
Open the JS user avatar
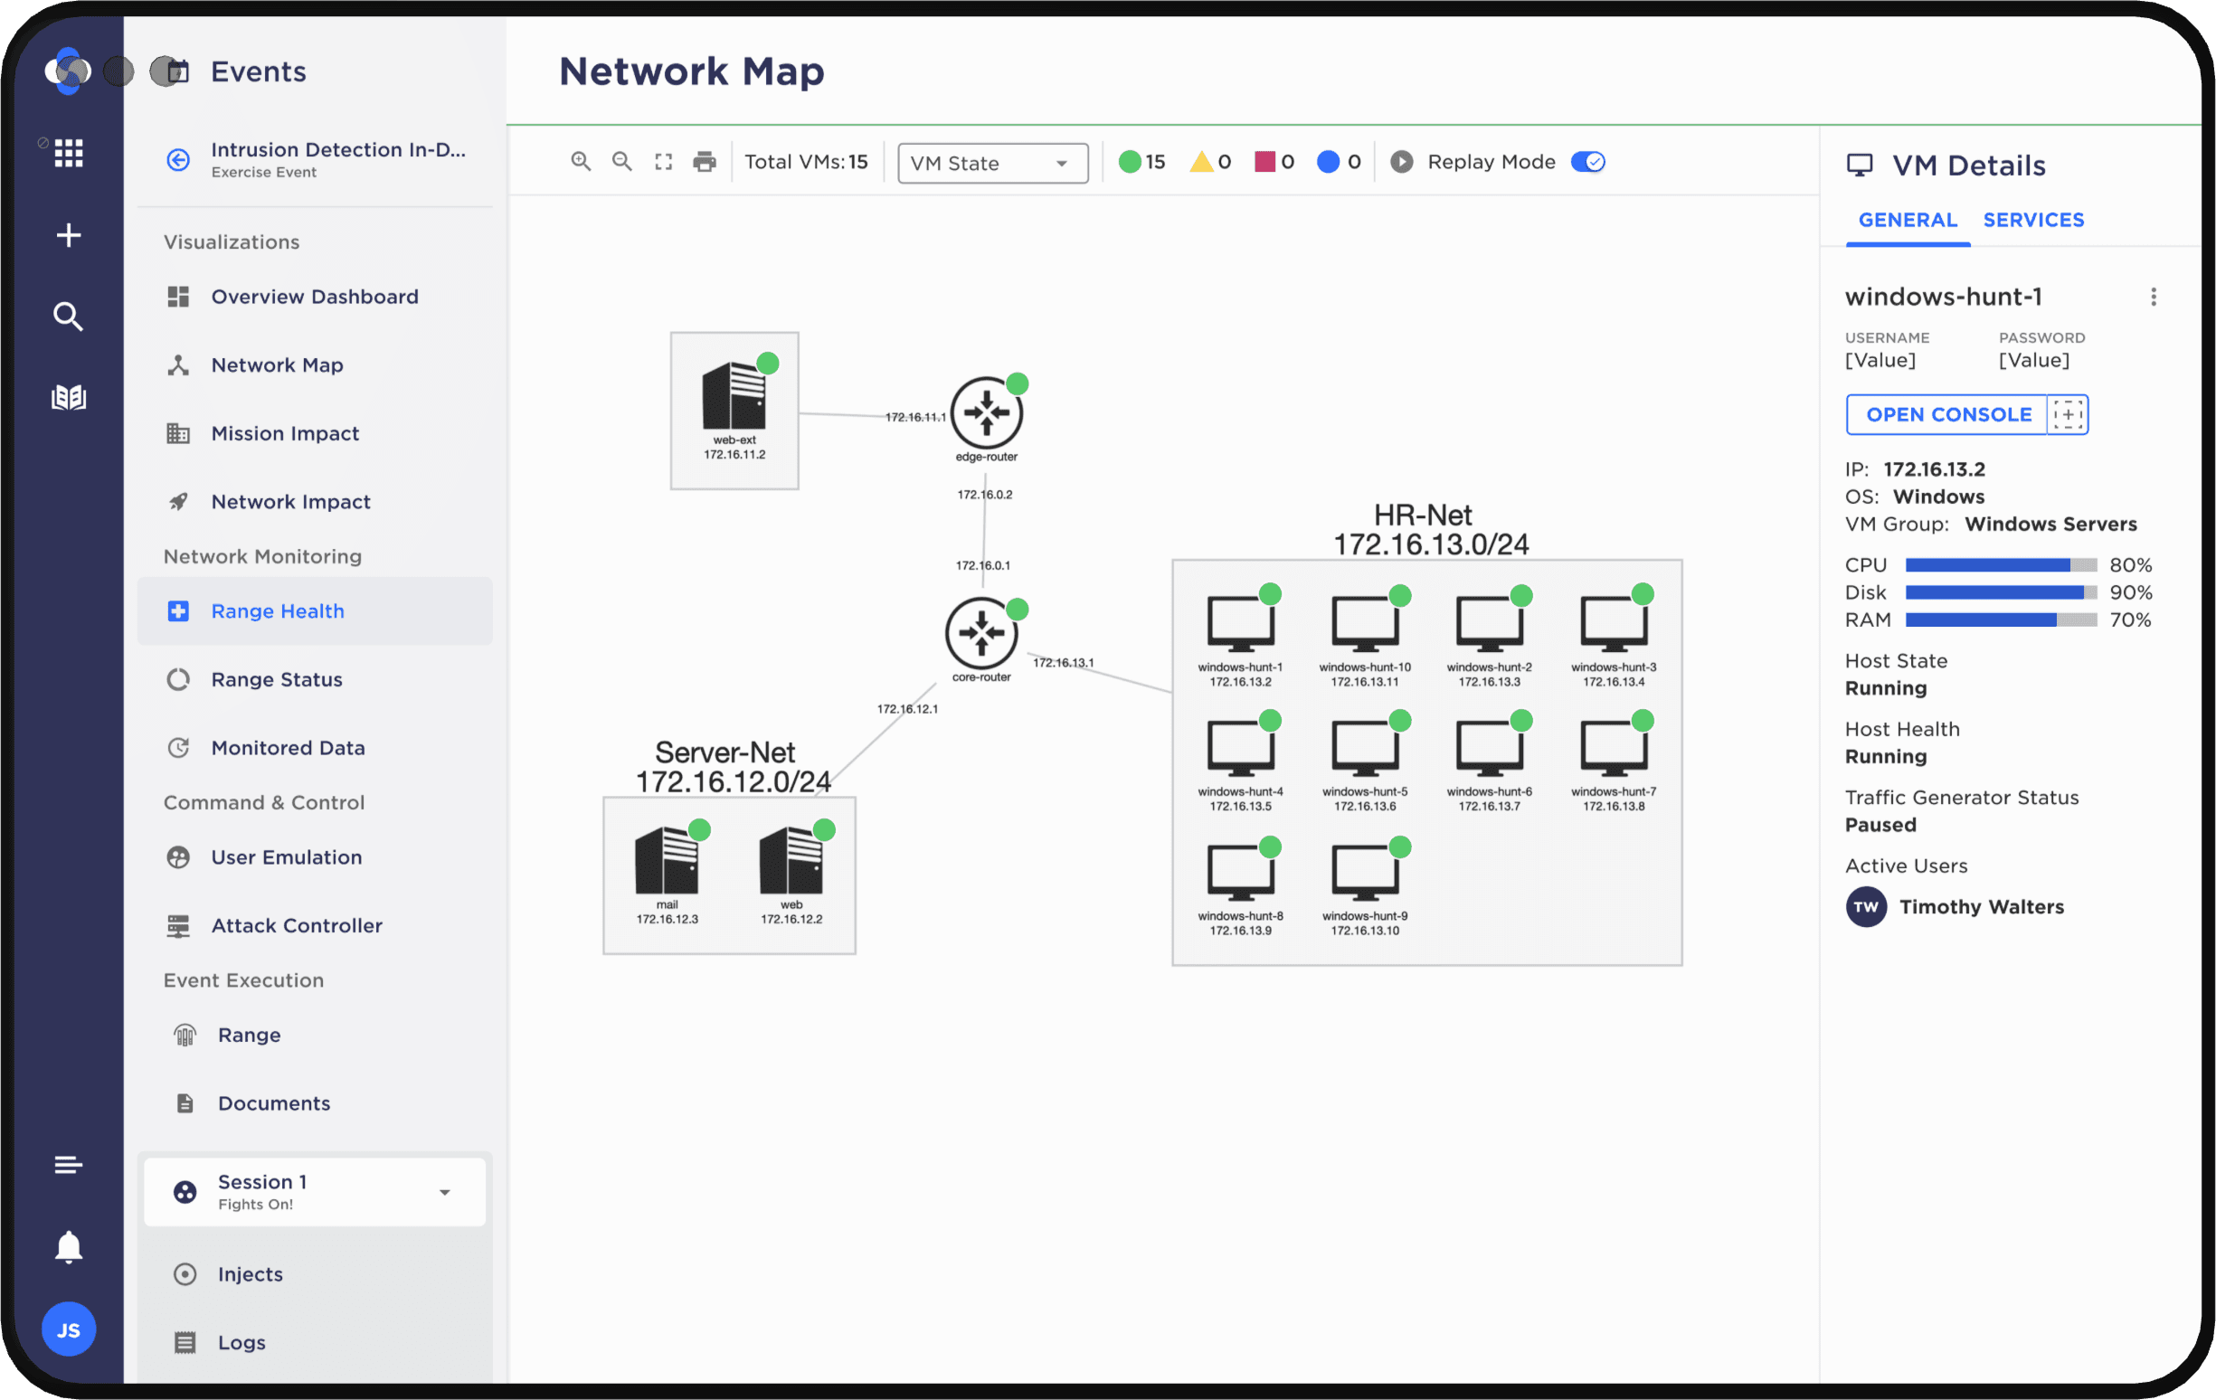click(x=68, y=1329)
